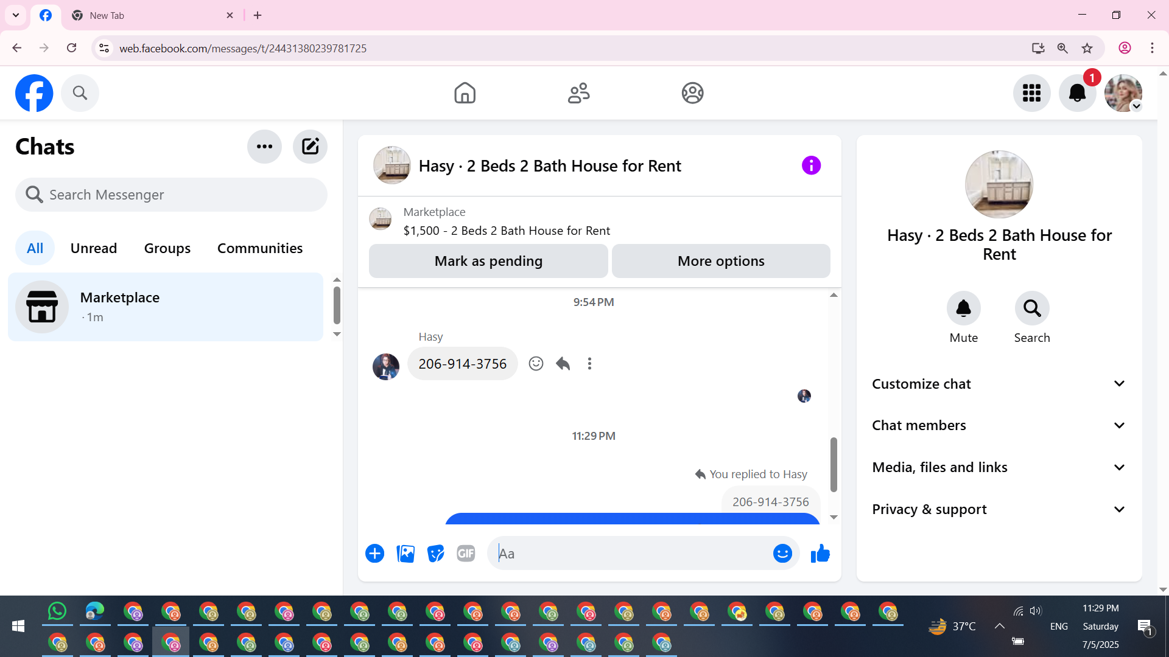The height and width of the screenshot is (657, 1169).
Task: Open the emoji picker in message box
Action: tap(782, 554)
